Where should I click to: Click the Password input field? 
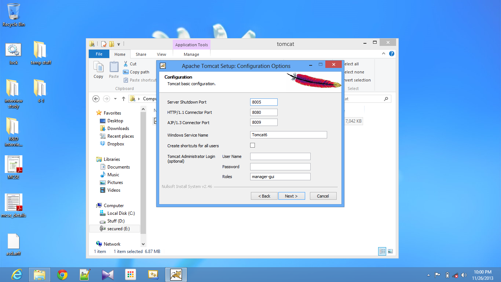[280, 167]
